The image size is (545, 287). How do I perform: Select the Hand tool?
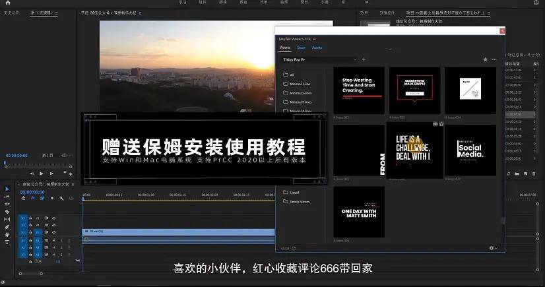tap(7, 234)
